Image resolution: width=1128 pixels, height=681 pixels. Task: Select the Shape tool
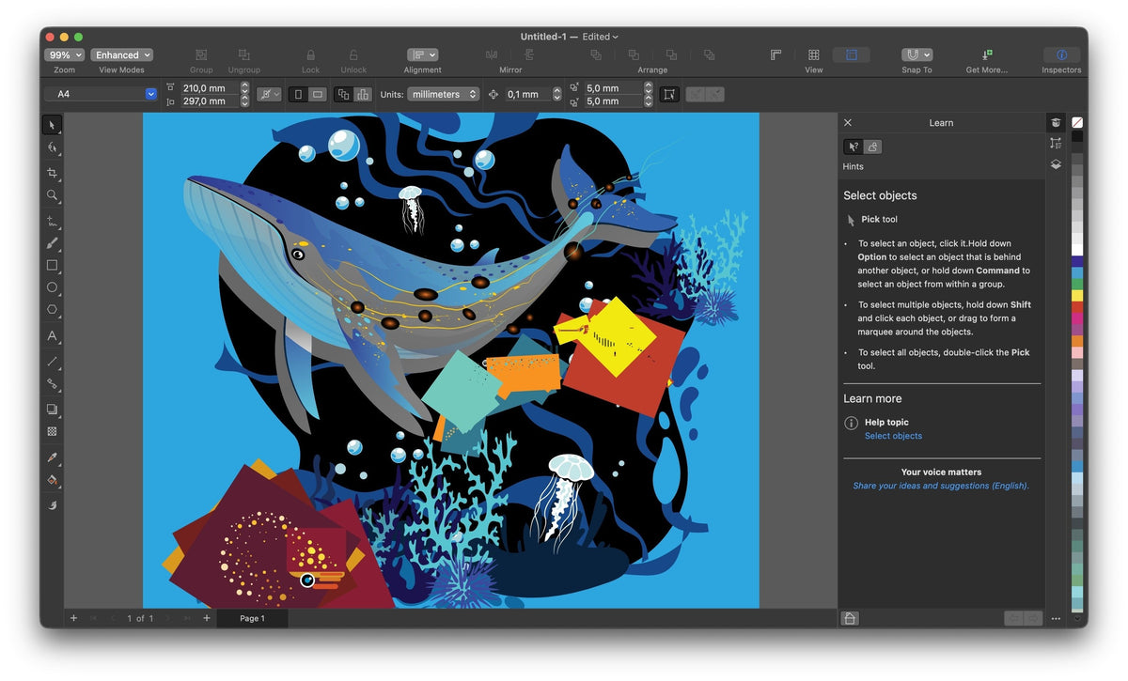[x=52, y=148]
